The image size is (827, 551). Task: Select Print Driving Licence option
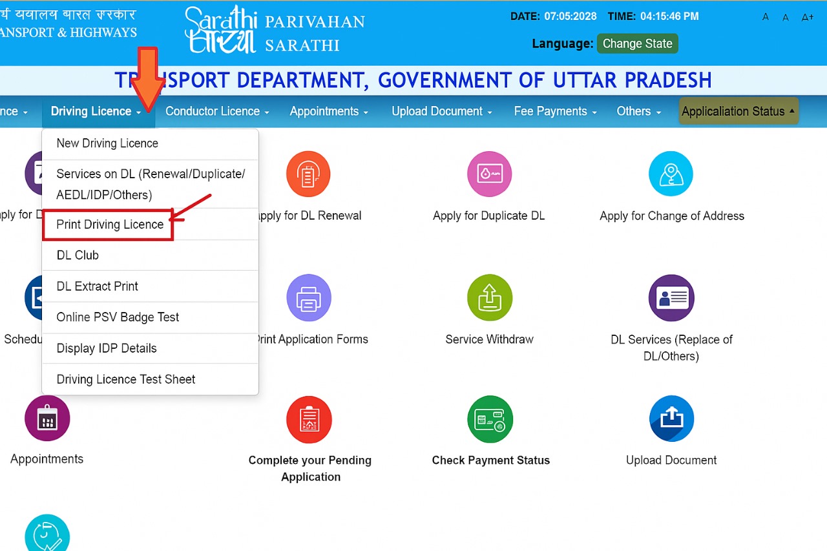tap(110, 224)
